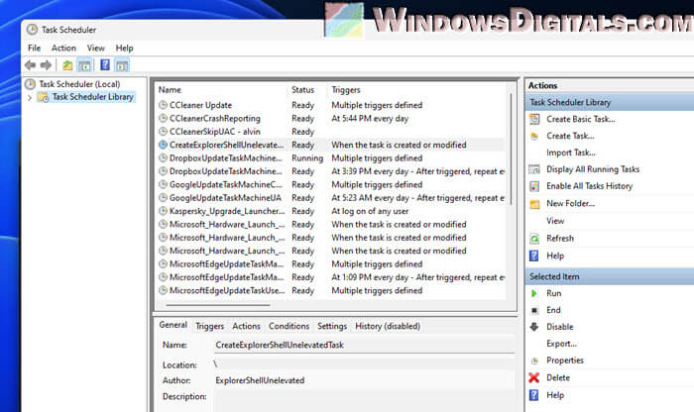Select the Kaspersky_Upgrade_Launcher task row
Viewport: 694px width, 412px height.
331,211
